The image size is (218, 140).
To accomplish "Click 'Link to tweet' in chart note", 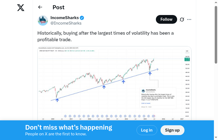I will (146, 103).
